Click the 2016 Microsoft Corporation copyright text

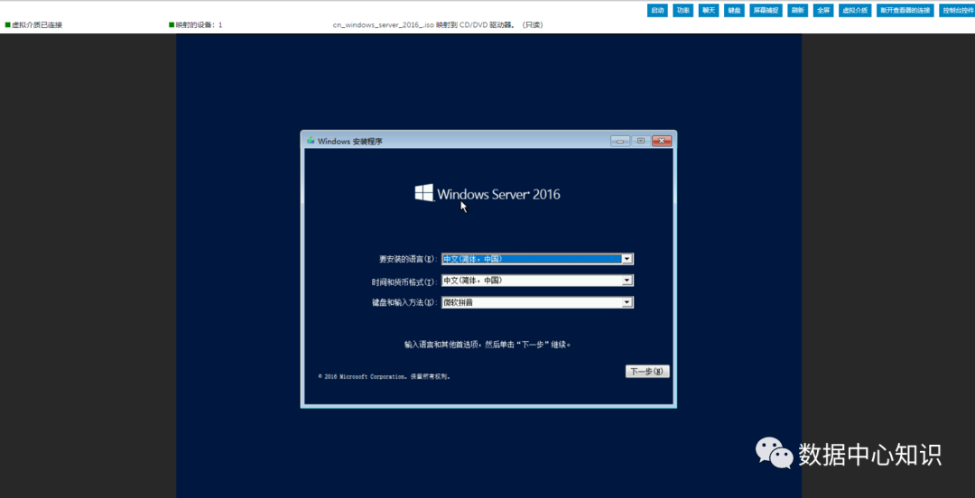384,377
